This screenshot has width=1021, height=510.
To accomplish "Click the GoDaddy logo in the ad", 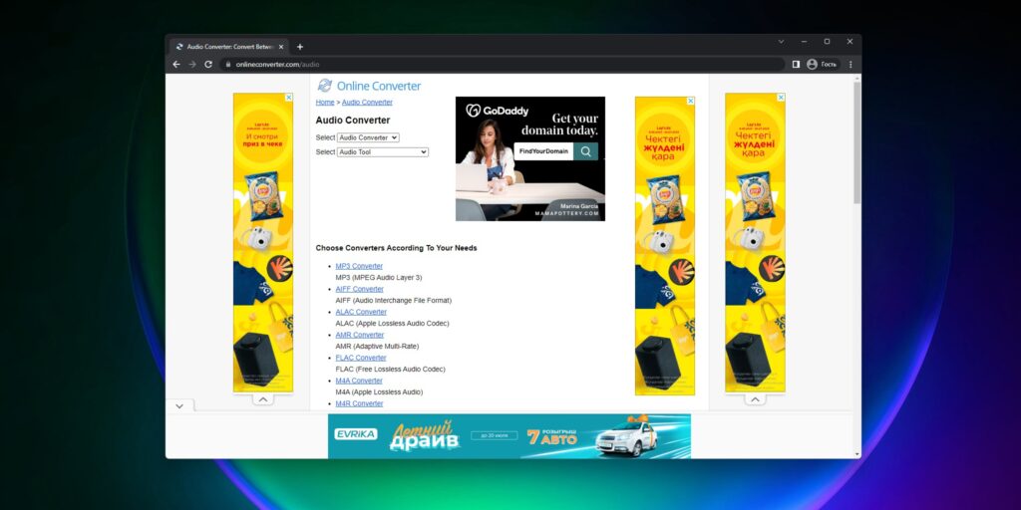I will coord(498,112).
